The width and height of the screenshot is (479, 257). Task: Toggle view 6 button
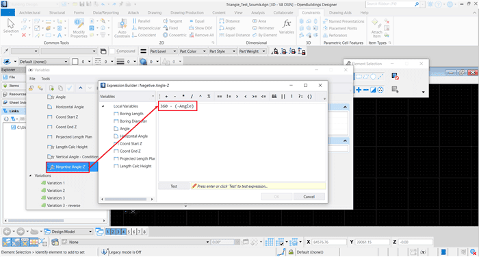(x=134, y=232)
